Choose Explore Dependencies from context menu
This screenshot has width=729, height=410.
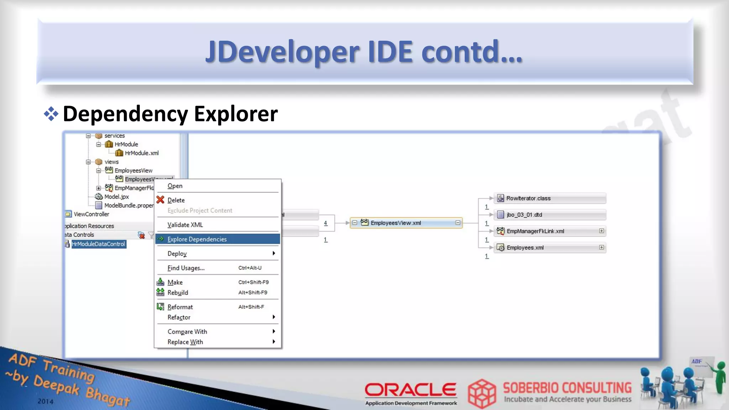click(x=197, y=239)
